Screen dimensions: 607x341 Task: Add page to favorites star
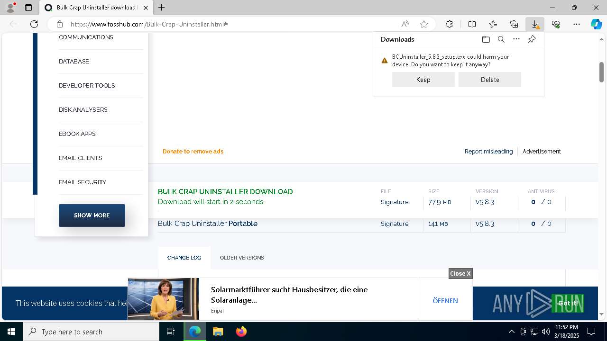[x=424, y=24]
